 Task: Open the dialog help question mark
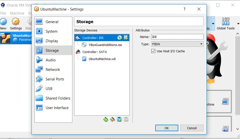click(185, 9)
